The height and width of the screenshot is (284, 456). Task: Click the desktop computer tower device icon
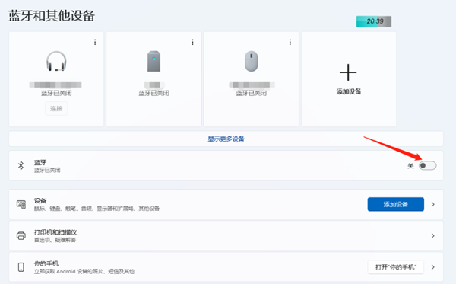coord(154,61)
